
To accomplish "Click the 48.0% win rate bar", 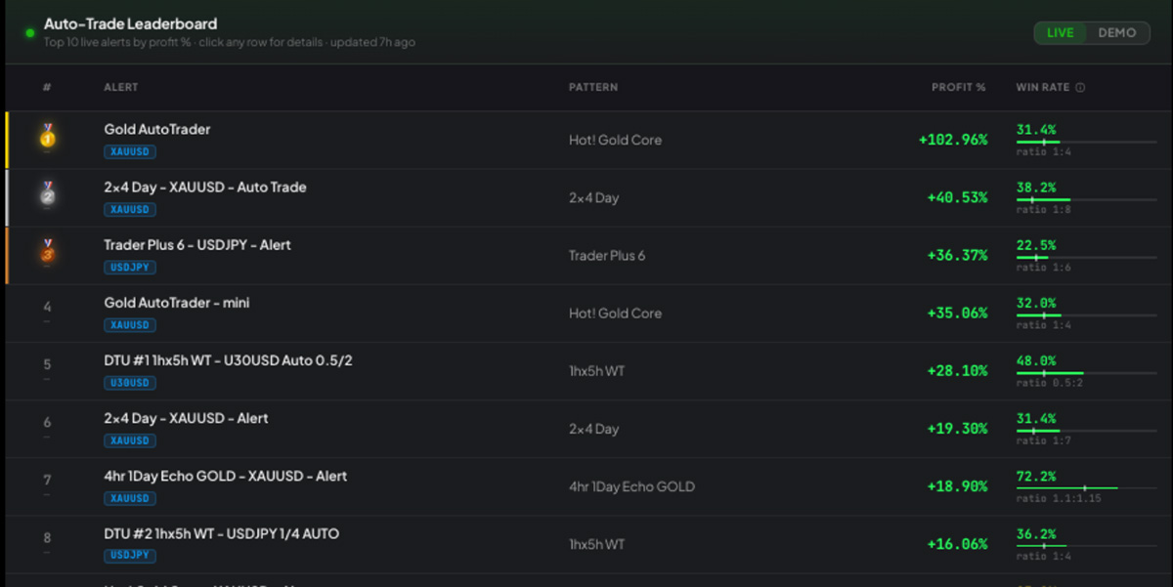I will [1085, 372].
